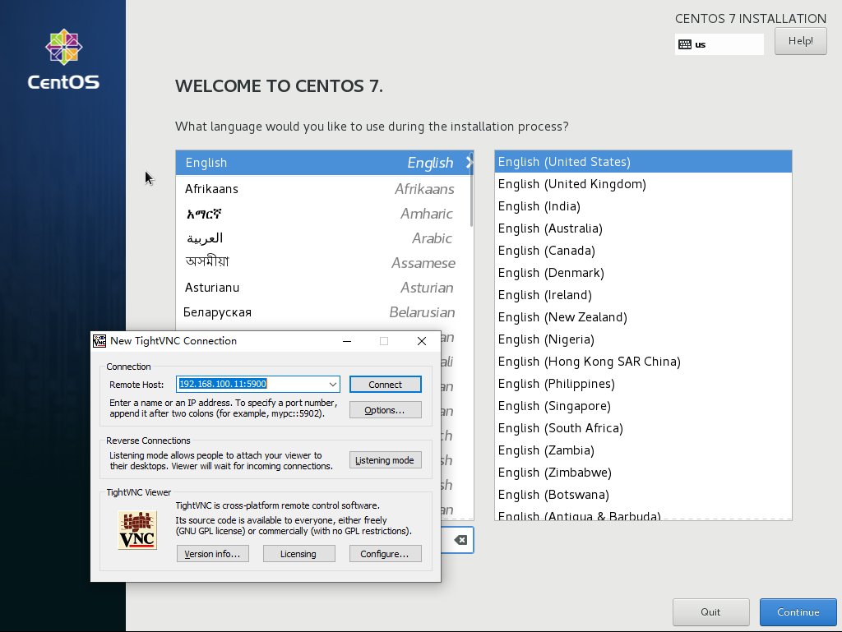This screenshot has height=632, width=842.
Task: Select Беларуская (Belarusian) language
Action: (x=322, y=312)
